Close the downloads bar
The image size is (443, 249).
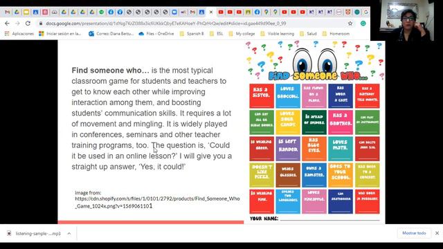tap(437, 233)
